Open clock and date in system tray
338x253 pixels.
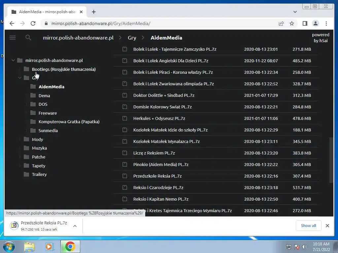[x=321, y=247]
